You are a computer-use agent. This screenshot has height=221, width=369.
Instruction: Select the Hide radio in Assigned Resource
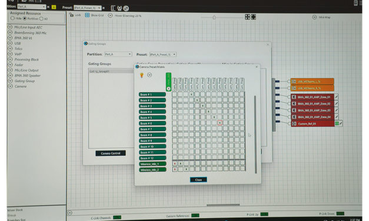tap(12, 18)
